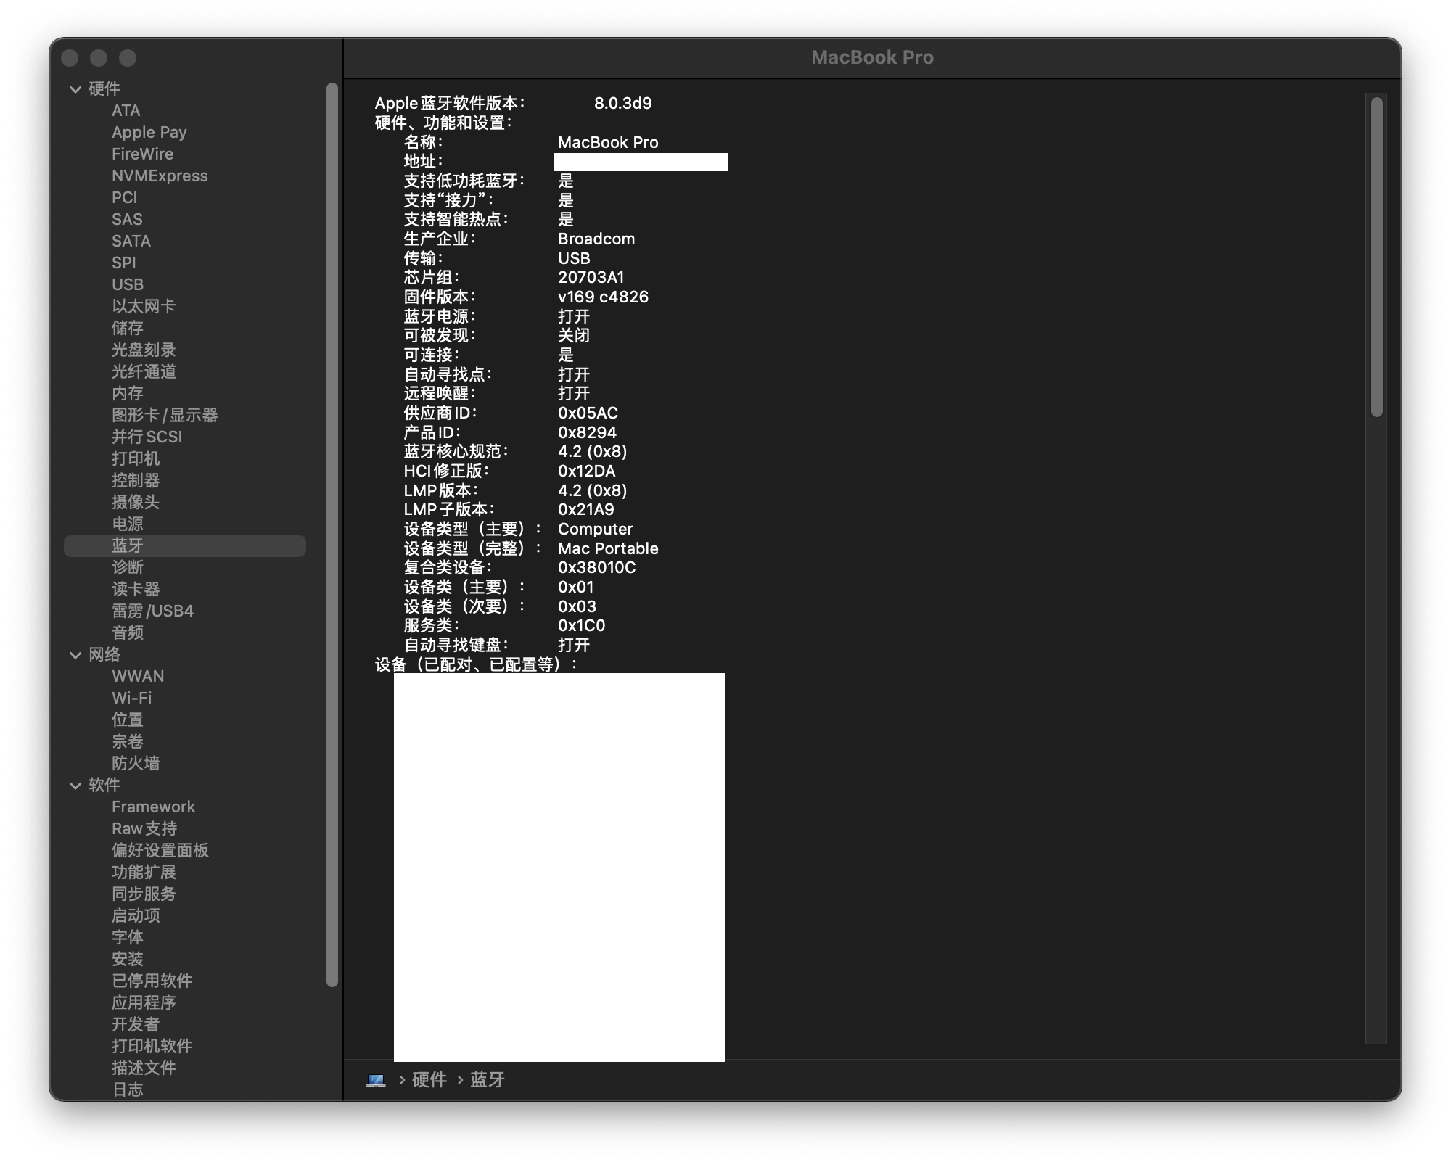Viewport: 1451px width, 1162px height.
Task: Open 位置 network entry
Action: point(128,720)
